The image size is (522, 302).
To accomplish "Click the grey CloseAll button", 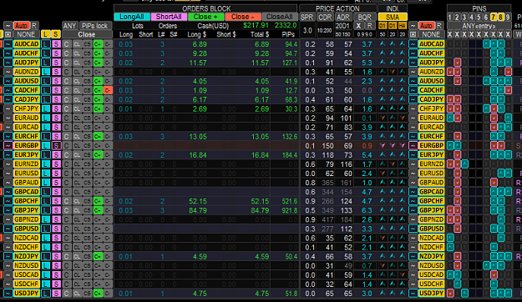I will (x=279, y=17).
